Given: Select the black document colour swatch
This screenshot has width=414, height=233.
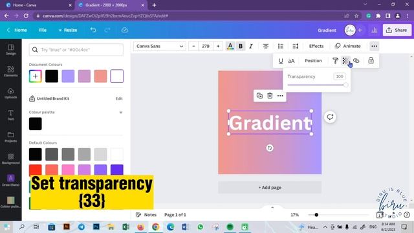Looking at the screenshot, I should 52,76.
